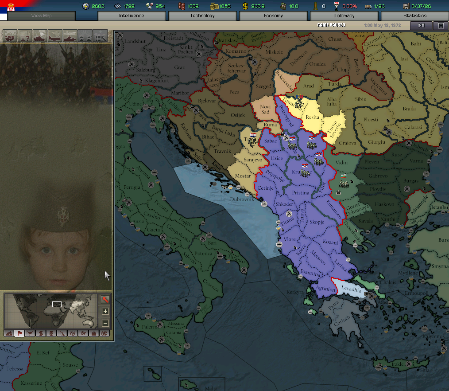Image resolution: width=449 pixels, height=391 pixels.
Task: Open the land units tank icon
Action: (40, 35)
